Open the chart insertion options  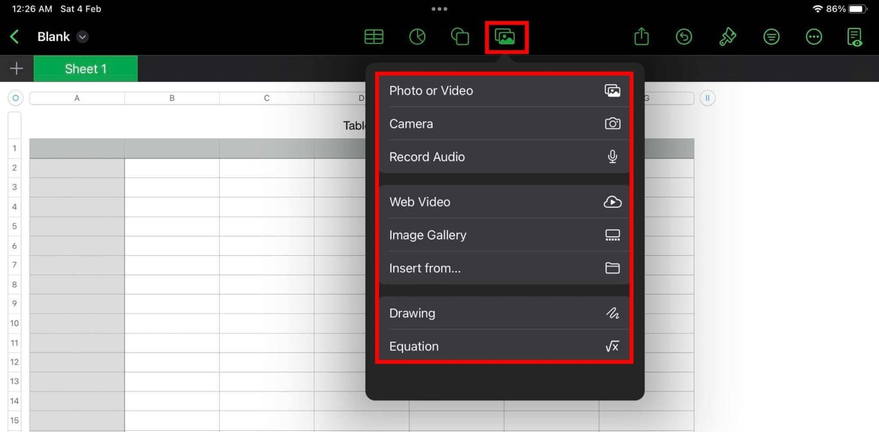(417, 36)
